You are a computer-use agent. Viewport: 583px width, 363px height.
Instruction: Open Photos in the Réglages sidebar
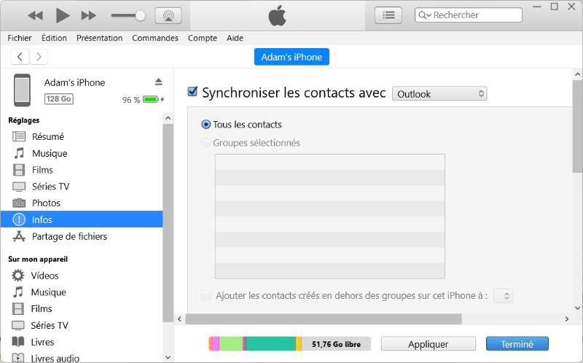pyautogui.click(x=46, y=203)
